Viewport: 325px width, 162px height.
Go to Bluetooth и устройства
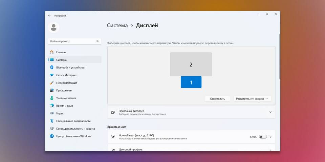click(x=74, y=67)
